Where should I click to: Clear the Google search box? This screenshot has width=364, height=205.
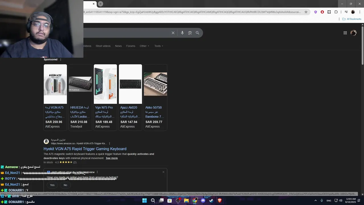coord(173,33)
